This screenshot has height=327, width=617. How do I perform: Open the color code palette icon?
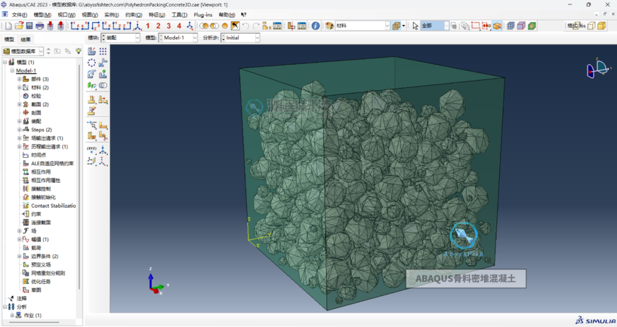coord(330,26)
